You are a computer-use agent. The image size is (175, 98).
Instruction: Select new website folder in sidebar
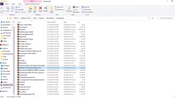click(7, 36)
